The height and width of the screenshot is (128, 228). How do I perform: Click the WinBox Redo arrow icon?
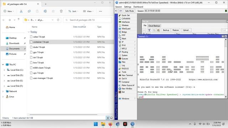click(x=120, y=11)
